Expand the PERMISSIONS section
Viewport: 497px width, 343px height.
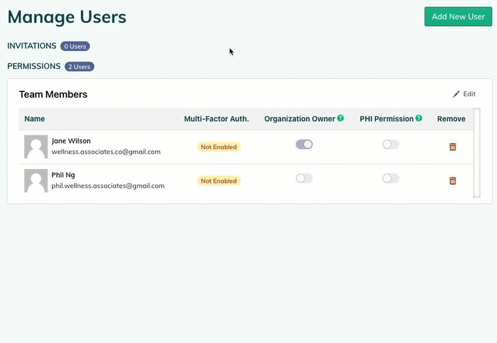34,66
